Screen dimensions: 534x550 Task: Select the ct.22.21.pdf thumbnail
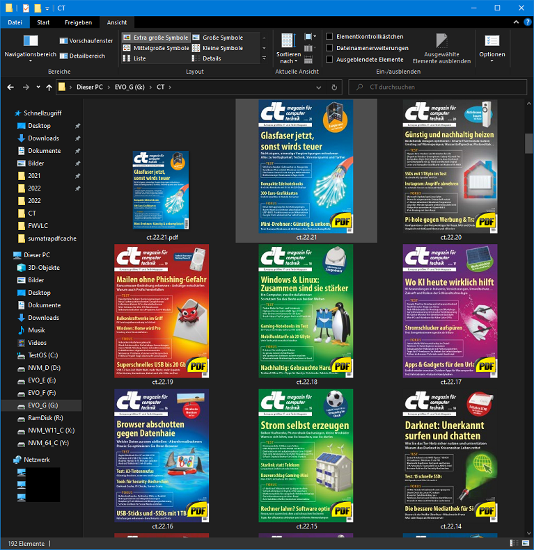(161, 190)
